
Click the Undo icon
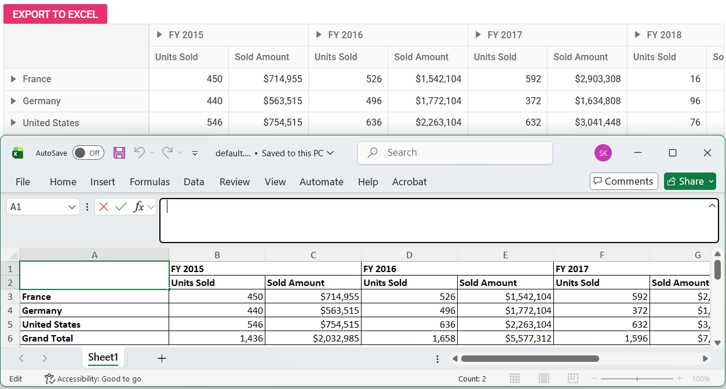(141, 152)
